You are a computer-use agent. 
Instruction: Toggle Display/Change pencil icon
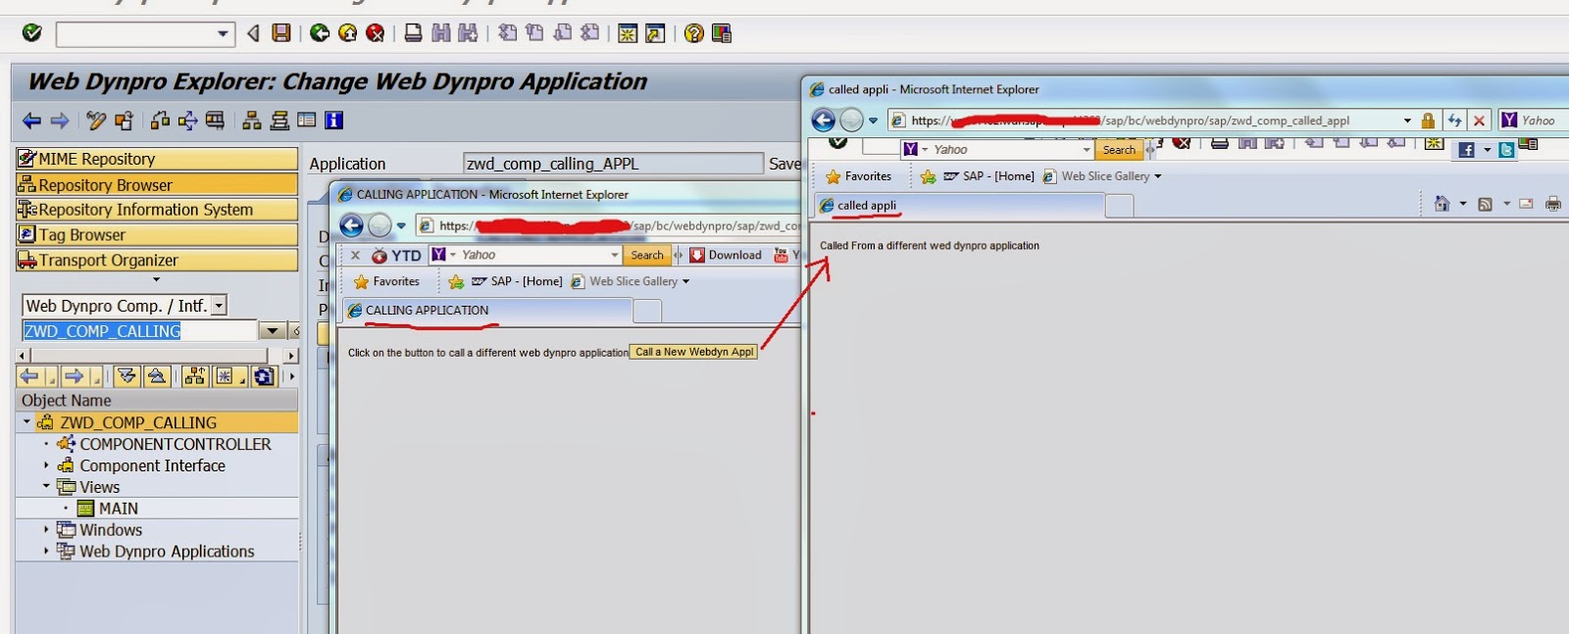click(x=95, y=121)
